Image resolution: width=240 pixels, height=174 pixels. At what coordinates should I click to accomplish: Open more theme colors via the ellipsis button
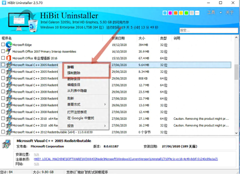click(197, 13)
